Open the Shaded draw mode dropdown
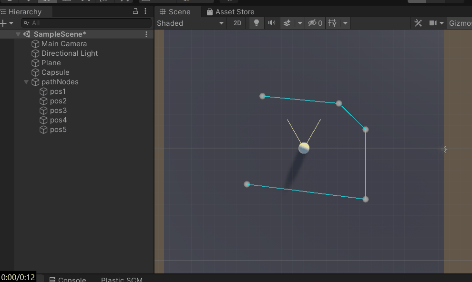 tap(190, 23)
